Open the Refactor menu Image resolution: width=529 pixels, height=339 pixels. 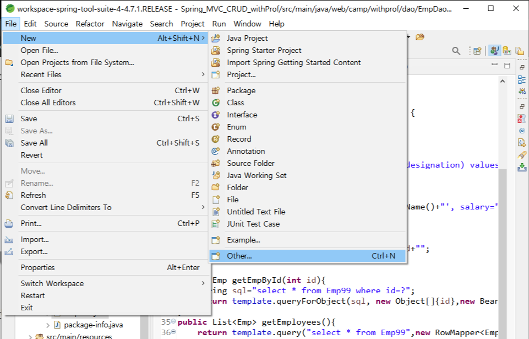(90, 24)
